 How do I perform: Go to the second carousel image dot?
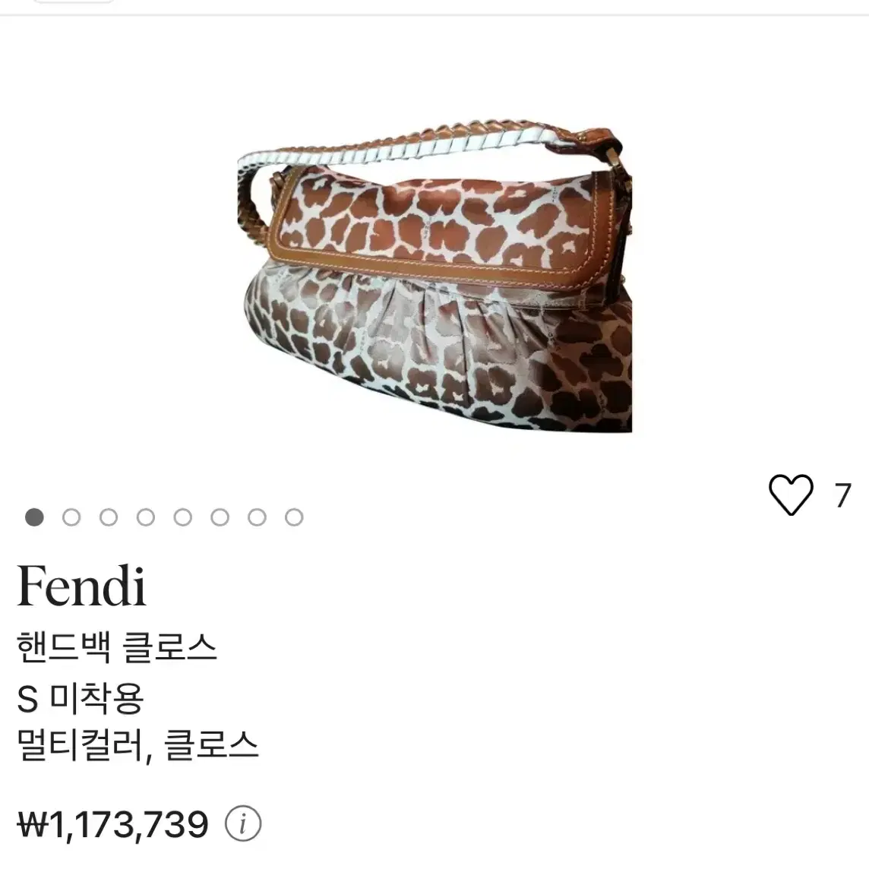click(71, 517)
